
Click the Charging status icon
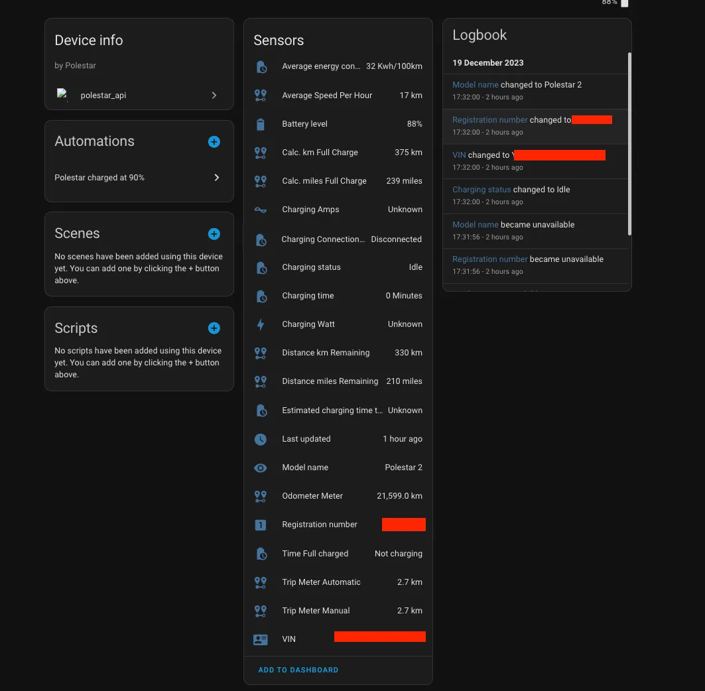point(261,267)
